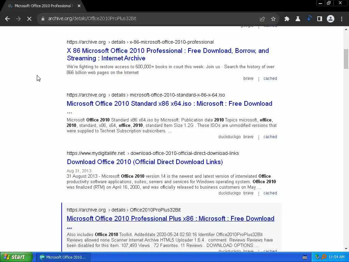
Task: Click the date text Aug 31, 2013
Action: tap(79, 171)
